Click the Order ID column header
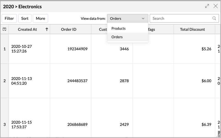This screenshot has height=138, width=221. pyautogui.click(x=69, y=29)
